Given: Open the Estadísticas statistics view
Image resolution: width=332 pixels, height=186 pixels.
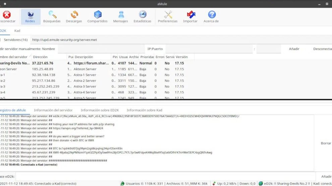Looking at the screenshot, I should pyautogui.click(x=143, y=16).
